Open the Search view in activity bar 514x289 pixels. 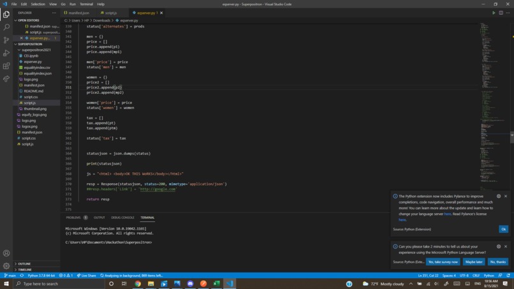tap(6, 27)
